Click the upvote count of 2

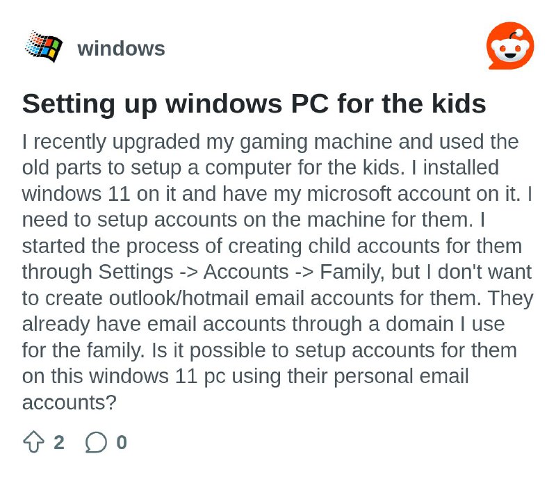[x=59, y=442]
